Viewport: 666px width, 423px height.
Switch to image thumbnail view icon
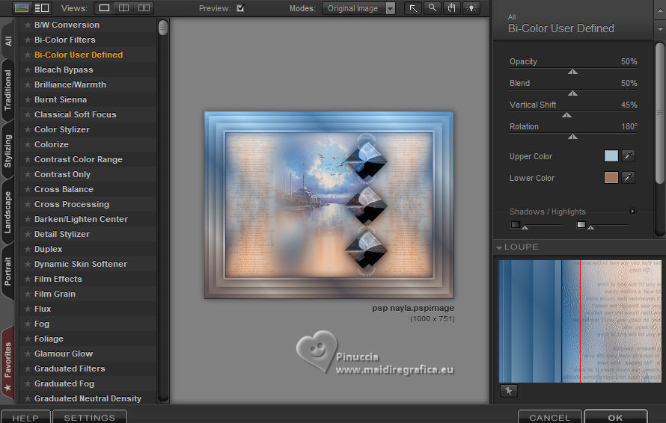pyautogui.click(x=21, y=7)
